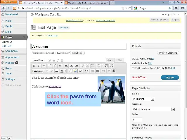
Task: Insert an ordered numbered list
Action: click(55, 66)
